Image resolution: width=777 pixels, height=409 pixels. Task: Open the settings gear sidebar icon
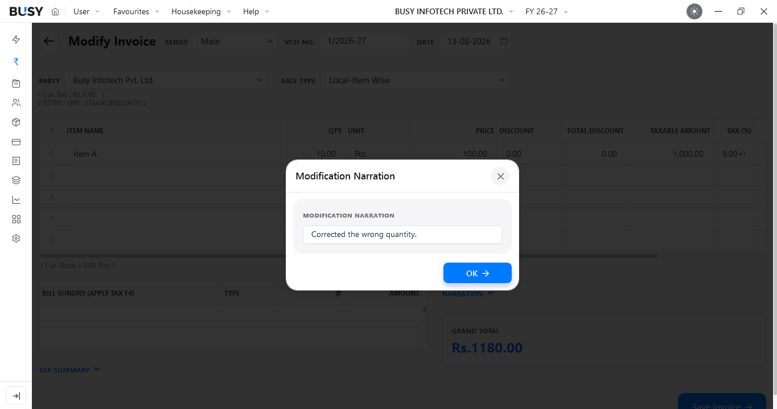16,239
